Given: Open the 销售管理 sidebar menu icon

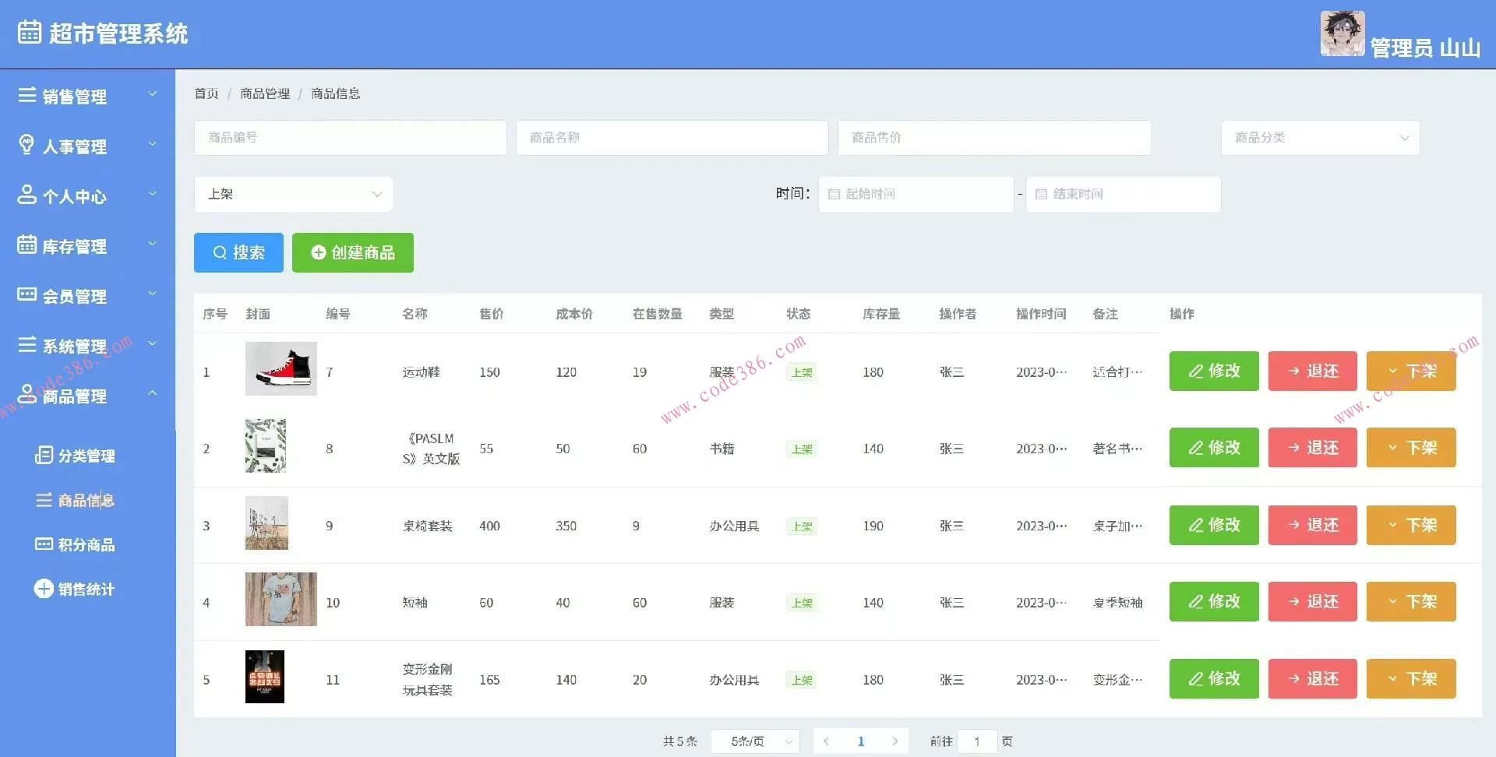Looking at the screenshot, I should [26, 95].
